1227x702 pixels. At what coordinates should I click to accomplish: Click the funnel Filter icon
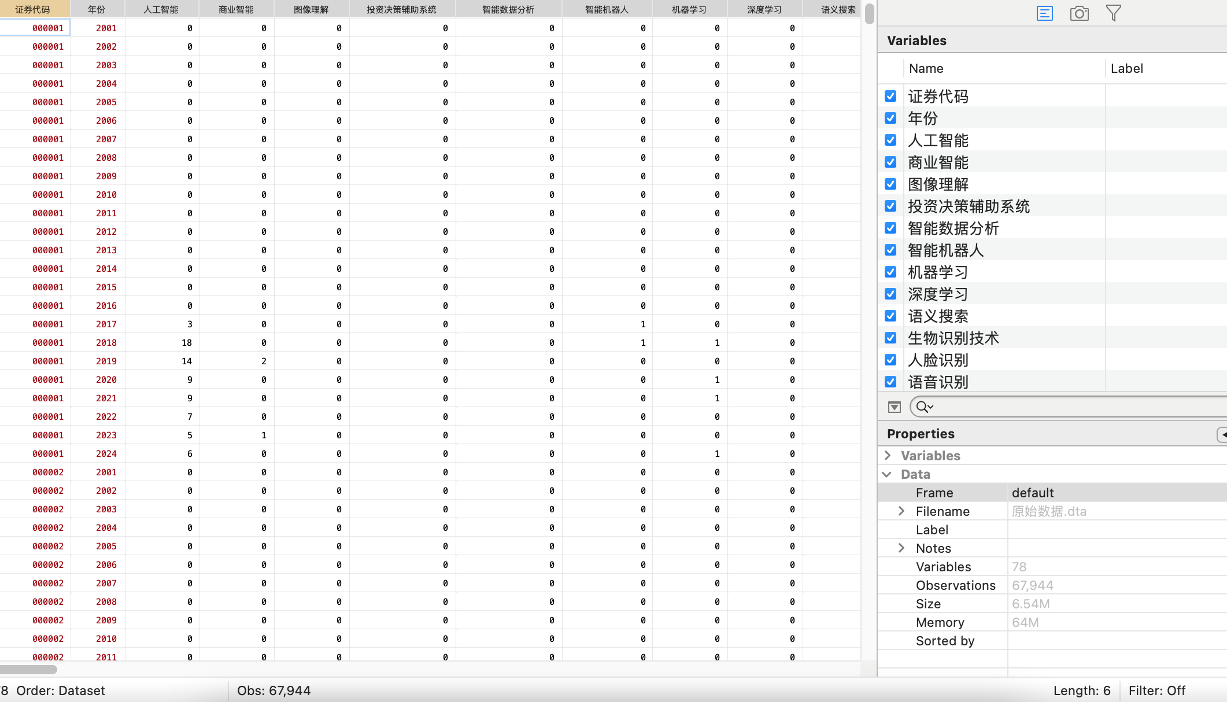click(x=1113, y=13)
